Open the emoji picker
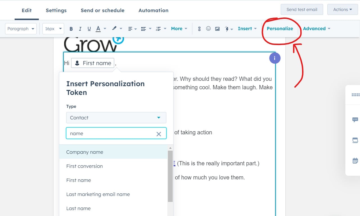The image size is (360, 216). tap(208, 28)
